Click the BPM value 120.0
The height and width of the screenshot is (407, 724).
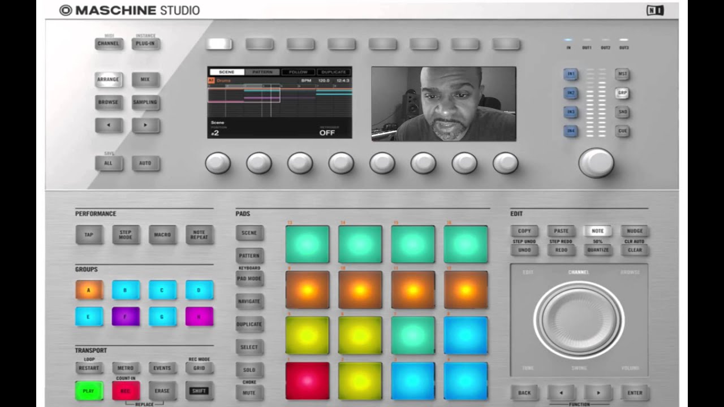[x=324, y=80]
